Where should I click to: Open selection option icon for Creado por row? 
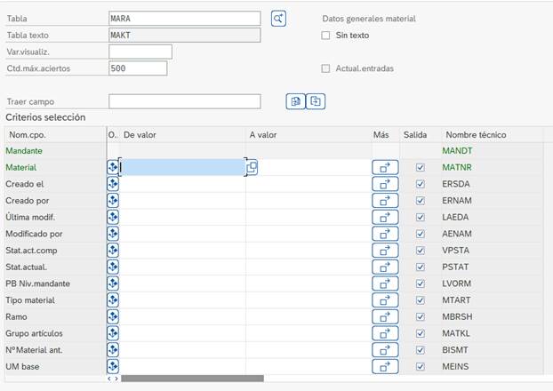[113, 200]
